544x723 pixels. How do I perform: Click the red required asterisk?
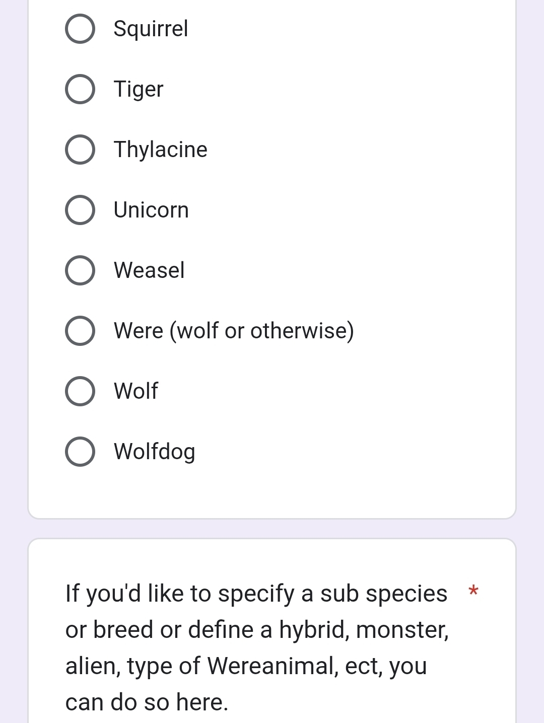(x=473, y=591)
